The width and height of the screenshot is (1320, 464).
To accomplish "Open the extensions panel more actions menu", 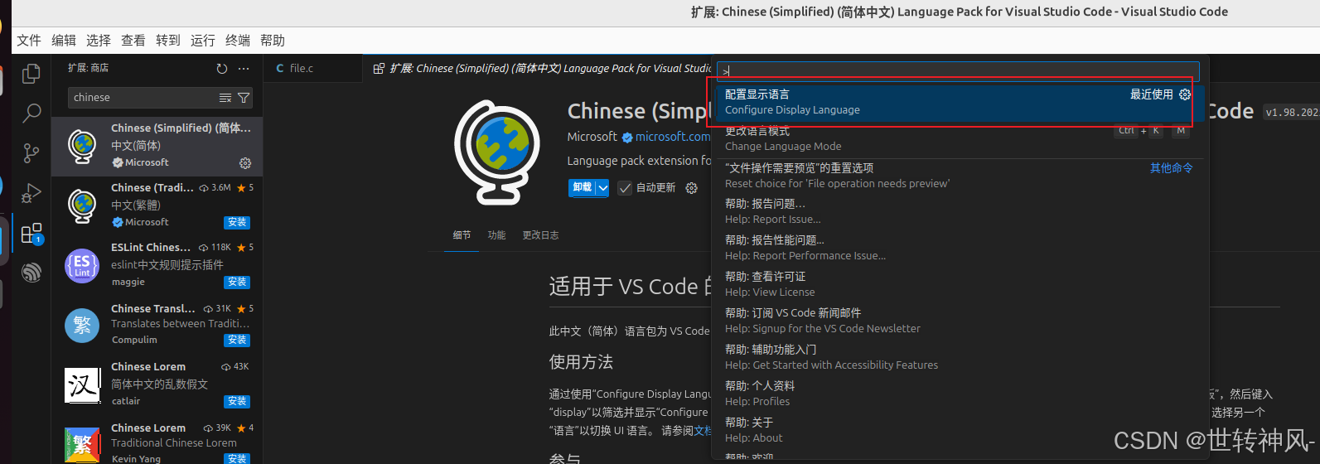I will tap(244, 69).
